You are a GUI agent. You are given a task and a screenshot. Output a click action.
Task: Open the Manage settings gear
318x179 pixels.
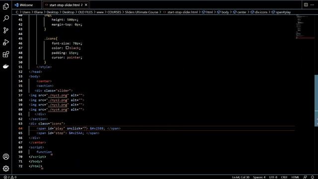pos(6,169)
